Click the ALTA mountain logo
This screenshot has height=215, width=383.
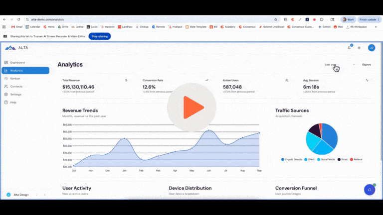(x=10, y=48)
